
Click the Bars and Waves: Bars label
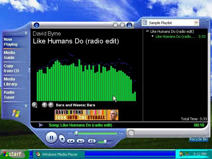point(76,105)
